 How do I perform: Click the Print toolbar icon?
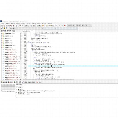(16, 26)
